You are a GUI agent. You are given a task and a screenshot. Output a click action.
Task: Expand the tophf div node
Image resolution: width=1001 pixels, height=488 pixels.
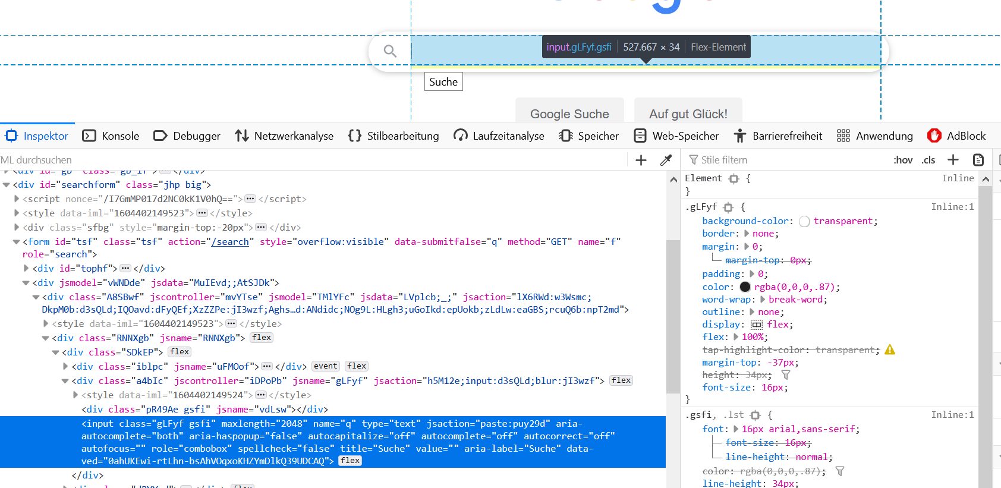[x=26, y=269]
